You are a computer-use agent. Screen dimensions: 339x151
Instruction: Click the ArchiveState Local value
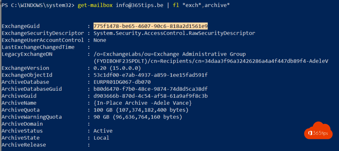pyautogui.click(x=101, y=138)
